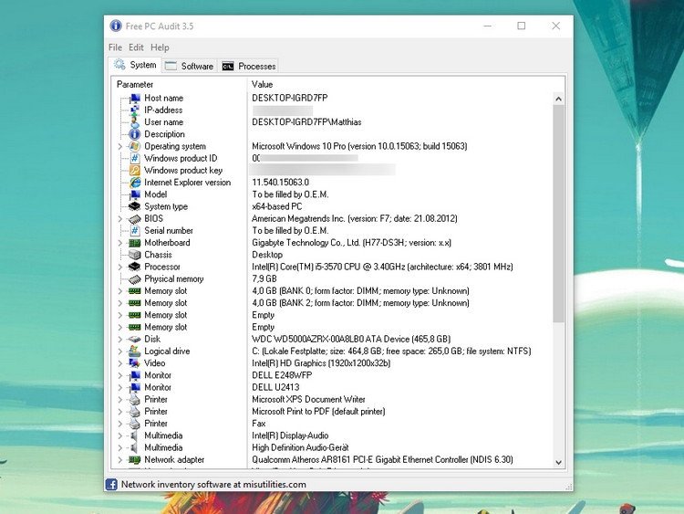
Task: Click the Model computer icon
Action: (x=135, y=194)
